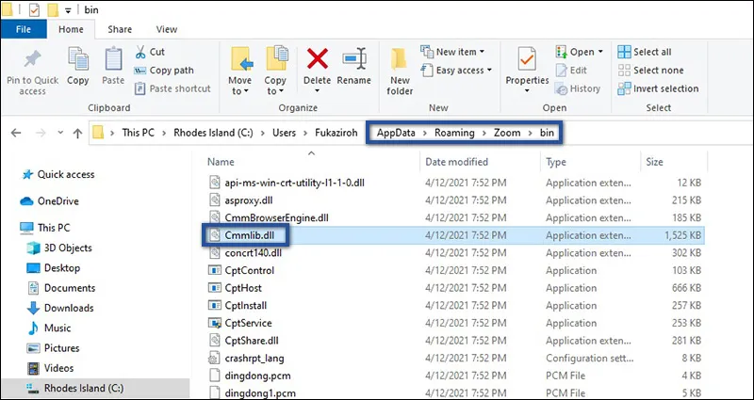754x400 pixels.
Task: Sort by the Size column header
Action: tap(654, 162)
